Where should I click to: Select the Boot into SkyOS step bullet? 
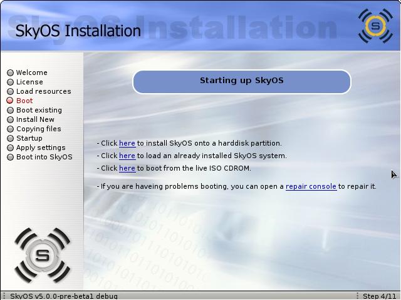click(10, 157)
